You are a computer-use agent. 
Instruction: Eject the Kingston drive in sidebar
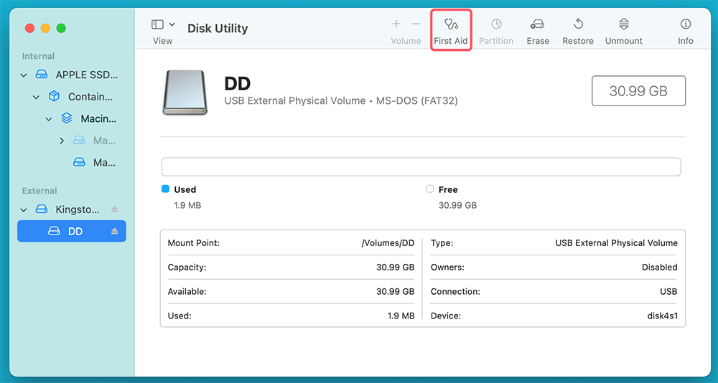pyautogui.click(x=114, y=209)
